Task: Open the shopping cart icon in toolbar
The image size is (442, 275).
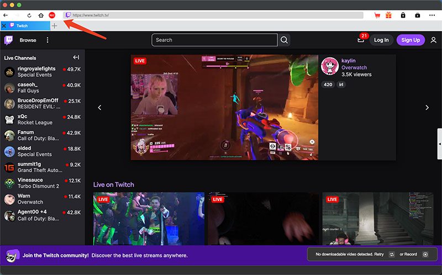Action: [x=377, y=15]
